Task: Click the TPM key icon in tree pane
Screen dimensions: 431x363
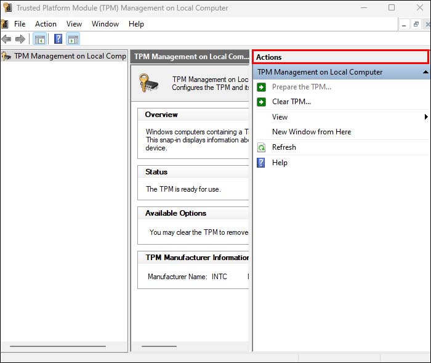Action: click(x=6, y=56)
